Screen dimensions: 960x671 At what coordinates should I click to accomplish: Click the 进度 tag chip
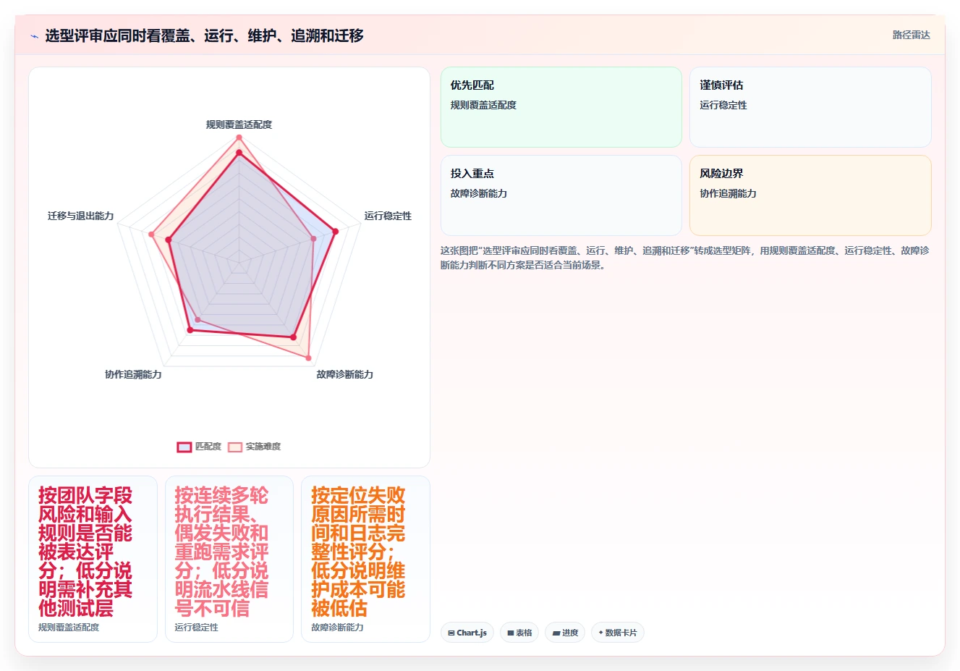(x=565, y=633)
